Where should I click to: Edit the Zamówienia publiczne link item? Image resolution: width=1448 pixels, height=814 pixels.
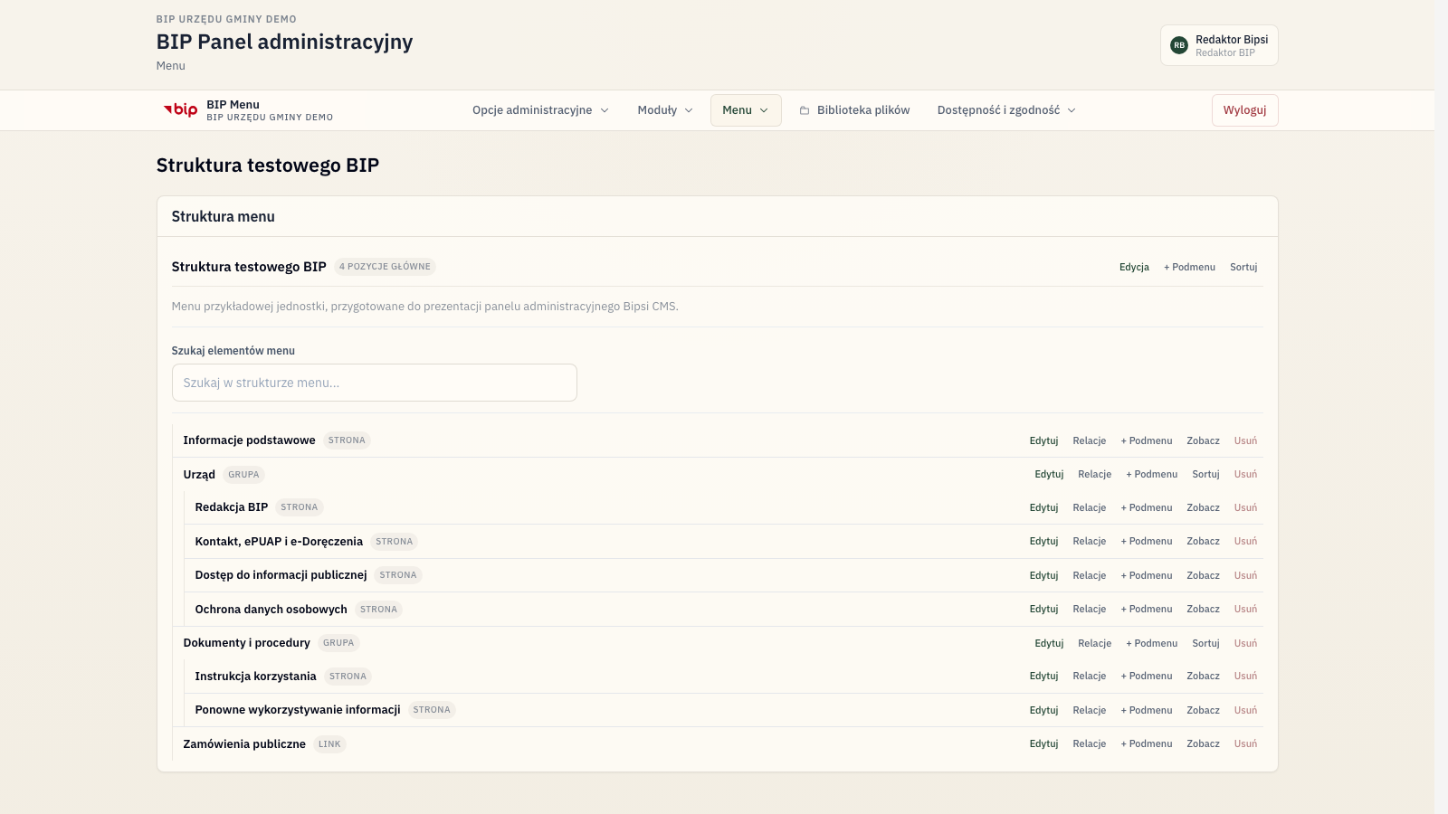[x=1043, y=743]
